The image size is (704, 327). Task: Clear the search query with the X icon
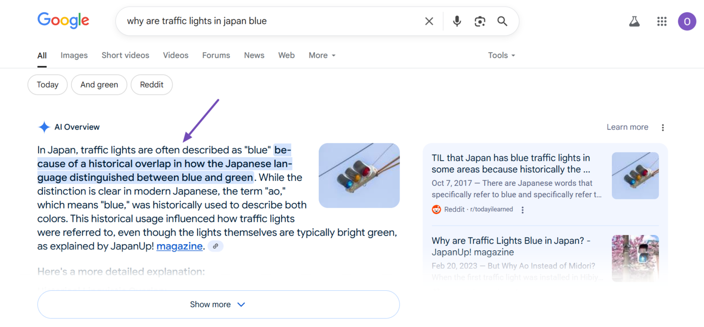click(x=429, y=21)
